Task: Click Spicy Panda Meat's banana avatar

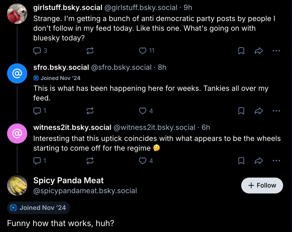Action: [17, 185]
